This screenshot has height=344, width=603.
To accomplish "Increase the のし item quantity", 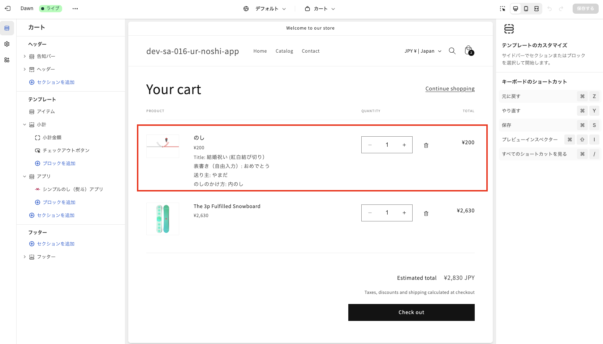I will (x=404, y=145).
